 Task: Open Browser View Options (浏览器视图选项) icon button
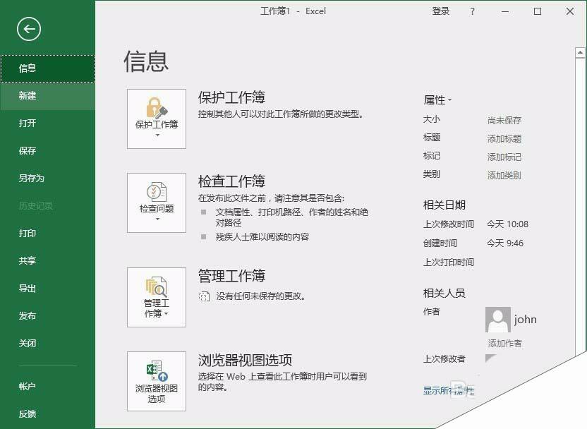click(x=157, y=381)
